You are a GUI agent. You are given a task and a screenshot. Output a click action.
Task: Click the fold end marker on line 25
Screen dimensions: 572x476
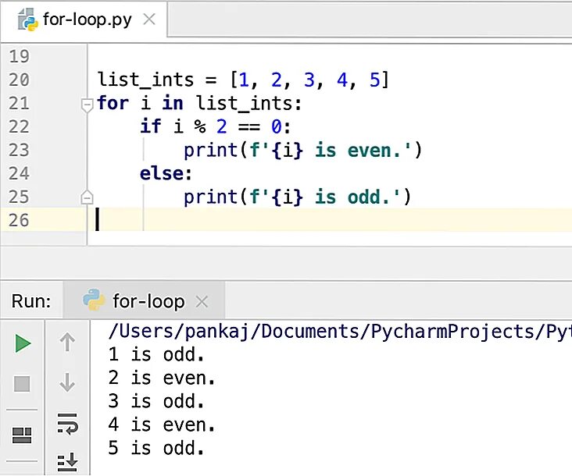pyautogui.click(x=87, y=197)
